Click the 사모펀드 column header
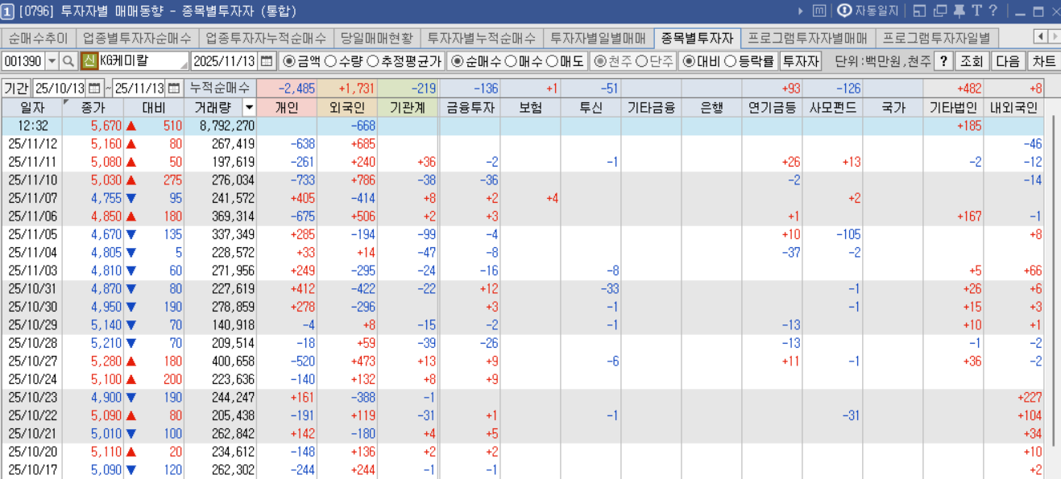This screenshot has width=1061, height=479. tap(832, 107)
